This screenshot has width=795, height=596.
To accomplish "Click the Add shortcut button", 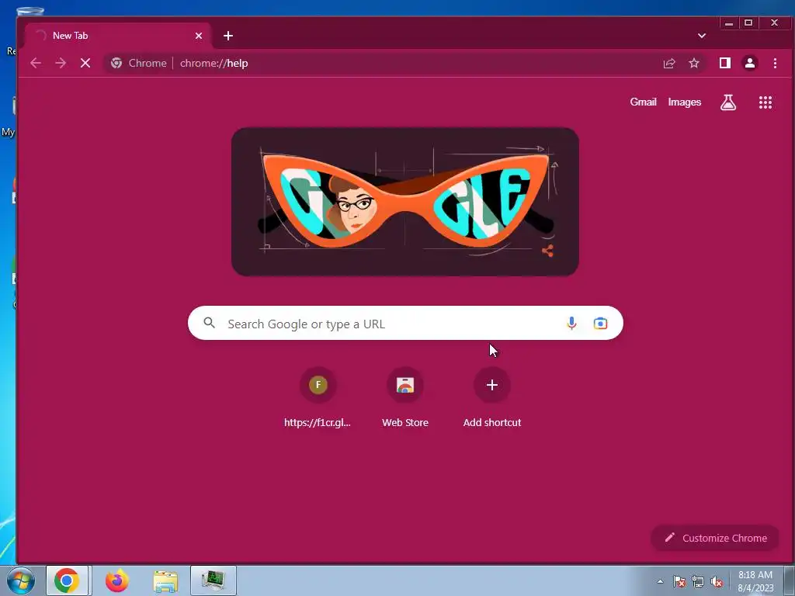I will coord(491,398).
